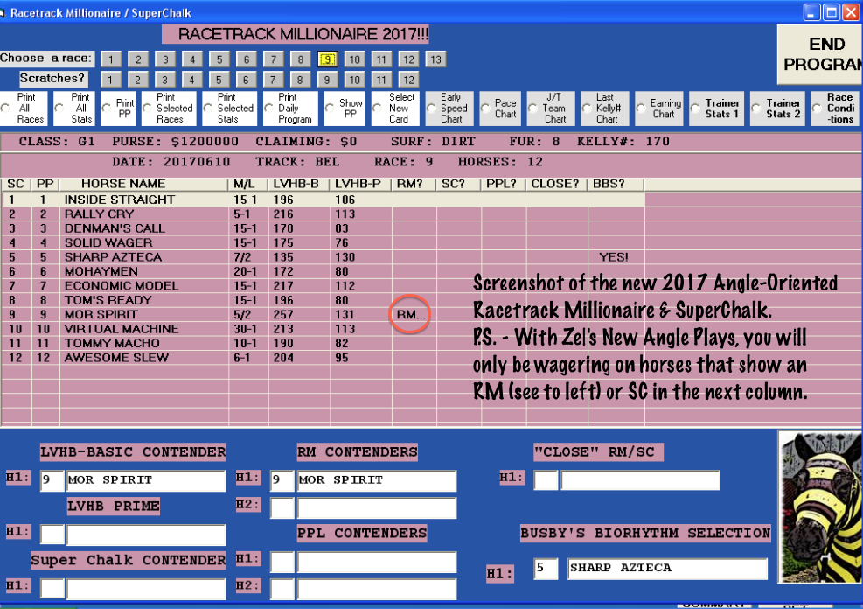
Task: Select the DENMAN'S CALL horse row
Action: coord(323,228)
